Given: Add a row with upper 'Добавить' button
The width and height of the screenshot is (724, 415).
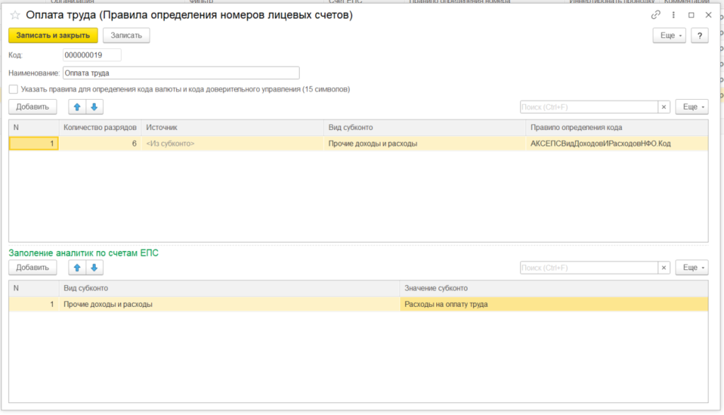Looking at the screenshot, I should pyautogui.click(x=33, y=107).
